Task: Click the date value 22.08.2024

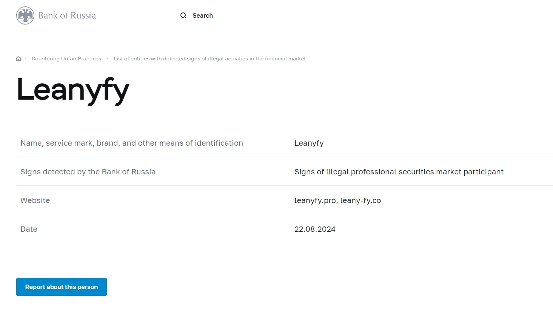Action: 315,229
